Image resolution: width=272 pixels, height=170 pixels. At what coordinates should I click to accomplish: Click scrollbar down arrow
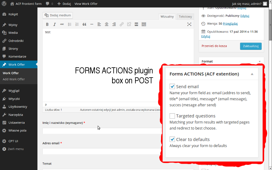(270, 168)
